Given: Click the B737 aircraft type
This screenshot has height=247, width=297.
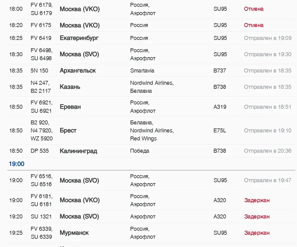Looking at the screenshot, I should pyautogui.click(x=220, y=71).
